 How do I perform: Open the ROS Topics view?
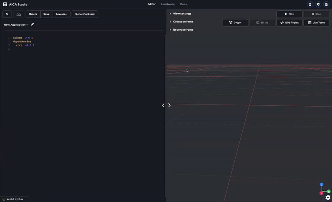[289, 23]
